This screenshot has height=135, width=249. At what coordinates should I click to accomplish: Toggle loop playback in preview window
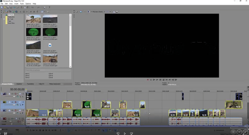point(151,80)
